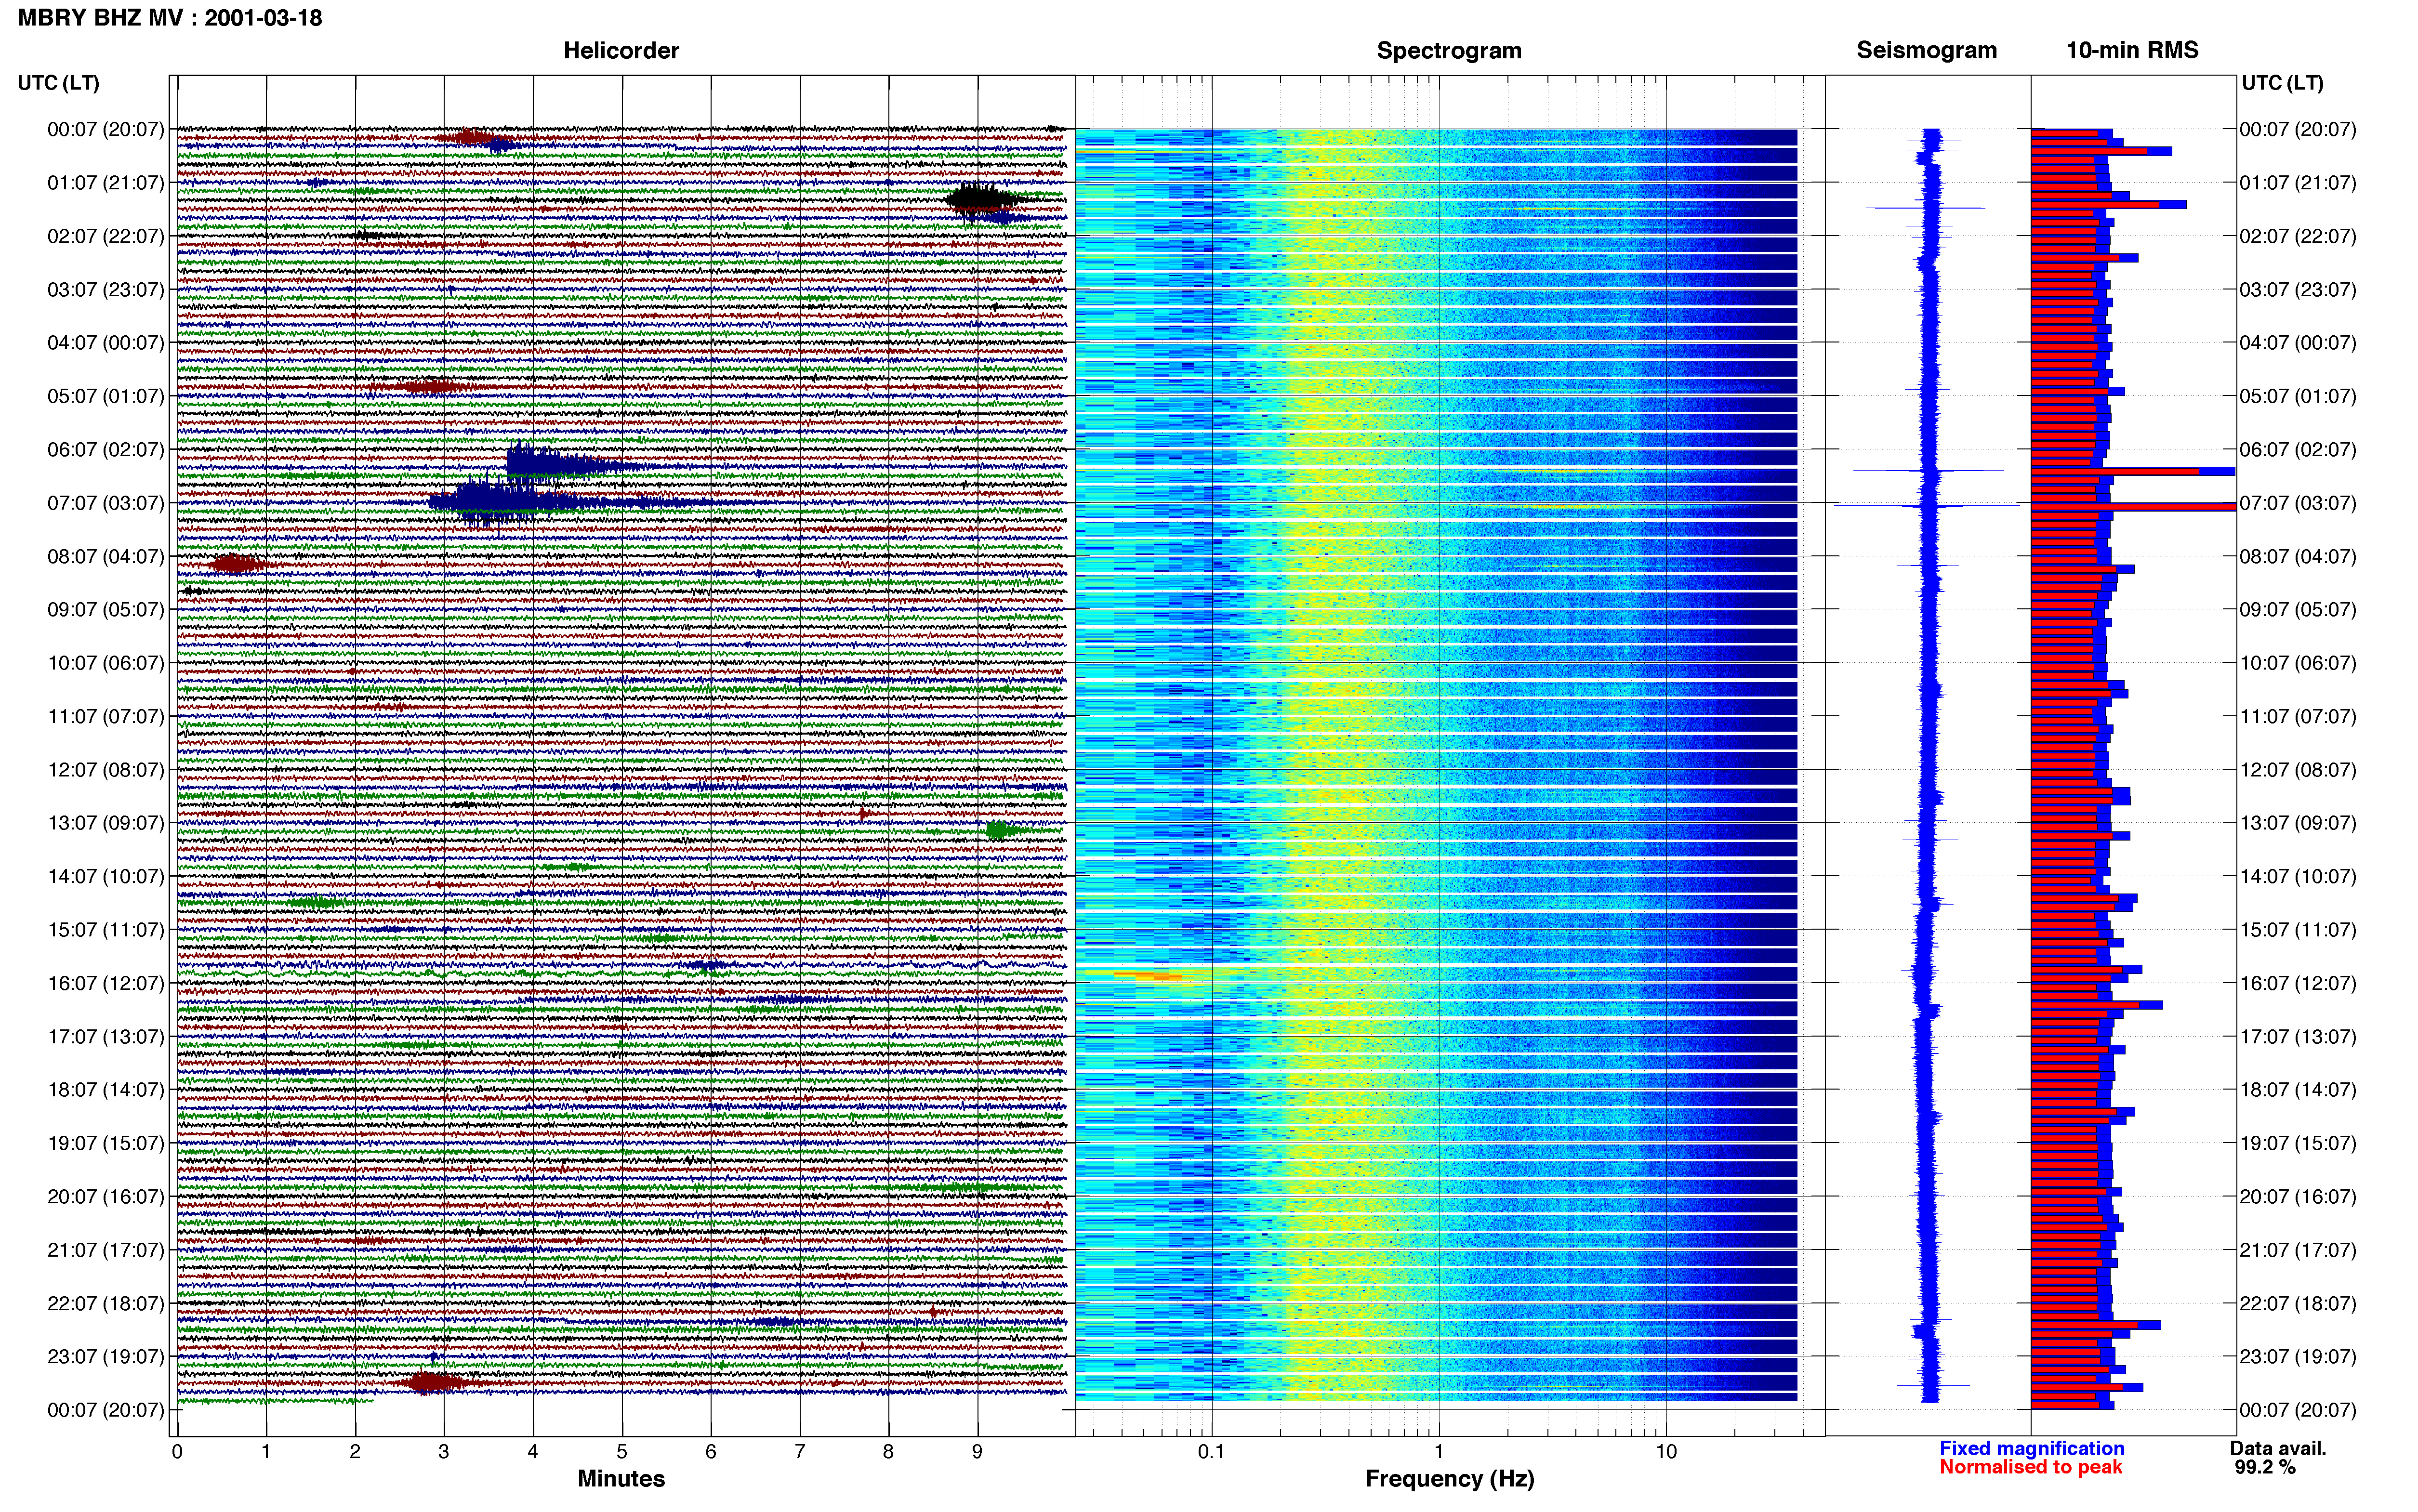Click the large black helicorder event near 01:07 row
The image size is (2418, 1512).
(980, 200)
